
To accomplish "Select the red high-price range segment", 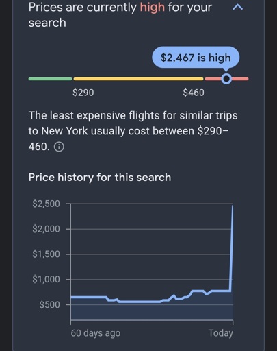I will coord(226,79).
